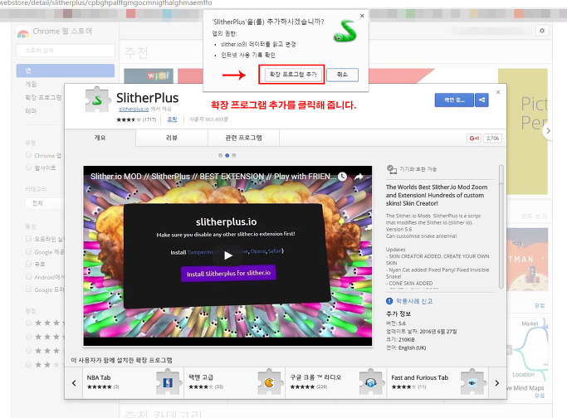Advance the featured banner right arrow
The image size is (567, 418).
tap(548, 131)
